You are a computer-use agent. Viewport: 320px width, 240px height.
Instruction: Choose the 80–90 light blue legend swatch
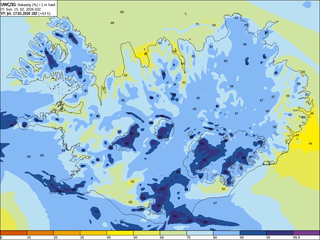(227, 233)
